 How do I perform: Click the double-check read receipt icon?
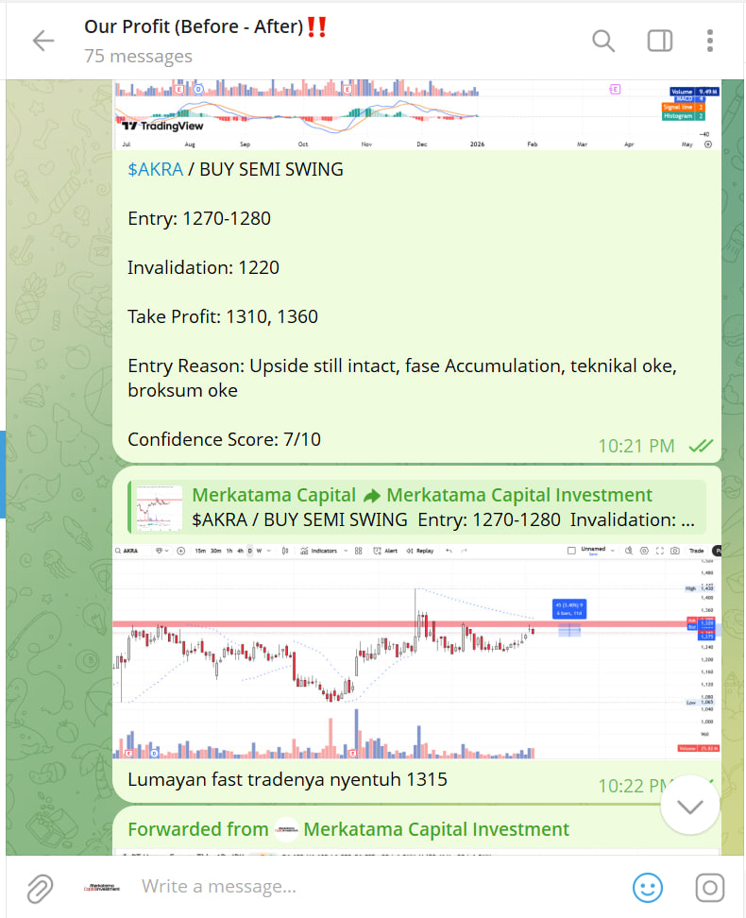point(700,446)
